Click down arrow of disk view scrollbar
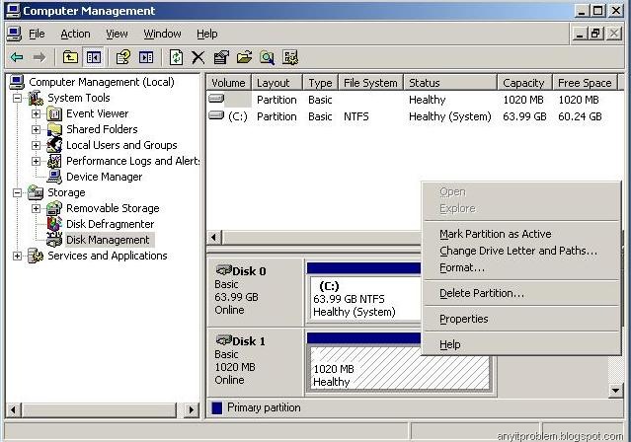Screen dimensions: 631x442 616,390
